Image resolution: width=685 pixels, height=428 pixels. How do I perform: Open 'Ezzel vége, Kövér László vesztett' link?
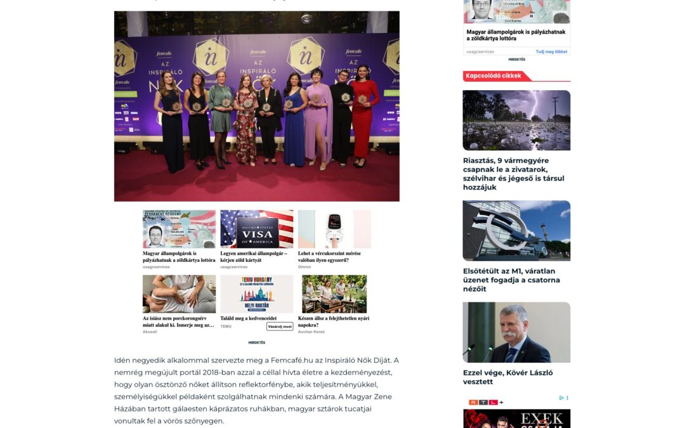click(507, 377)
